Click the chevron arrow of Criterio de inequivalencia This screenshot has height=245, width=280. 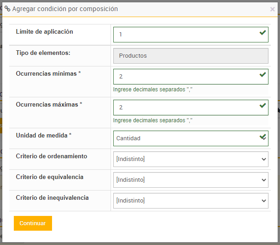point(264,201)
